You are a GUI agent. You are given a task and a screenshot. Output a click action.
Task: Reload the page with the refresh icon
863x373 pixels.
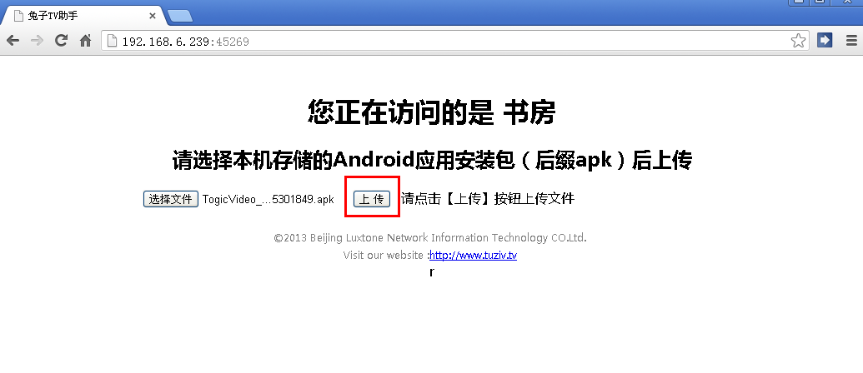(x=61, y=40)
